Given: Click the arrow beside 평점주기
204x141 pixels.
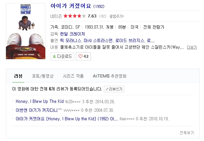Looking at the screenshot, I should pyautogui.click(x=123, y=16).
